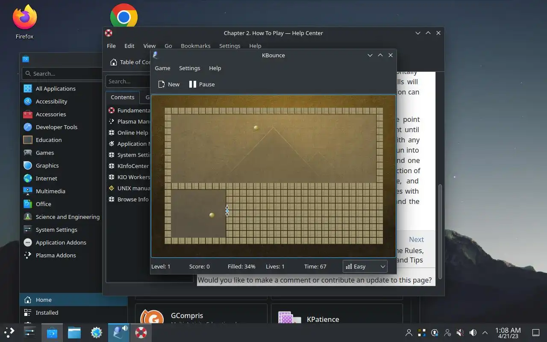
Task: Focus Discover search box
Action: (62, 74)
